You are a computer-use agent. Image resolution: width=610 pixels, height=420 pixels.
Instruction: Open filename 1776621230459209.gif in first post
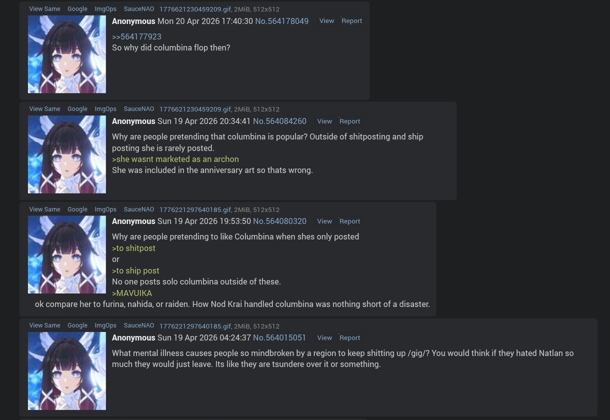point(195,9)
